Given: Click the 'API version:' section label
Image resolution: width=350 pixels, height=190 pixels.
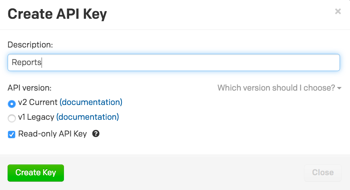Looking at the screenshot, I should (x=30, y=88).
